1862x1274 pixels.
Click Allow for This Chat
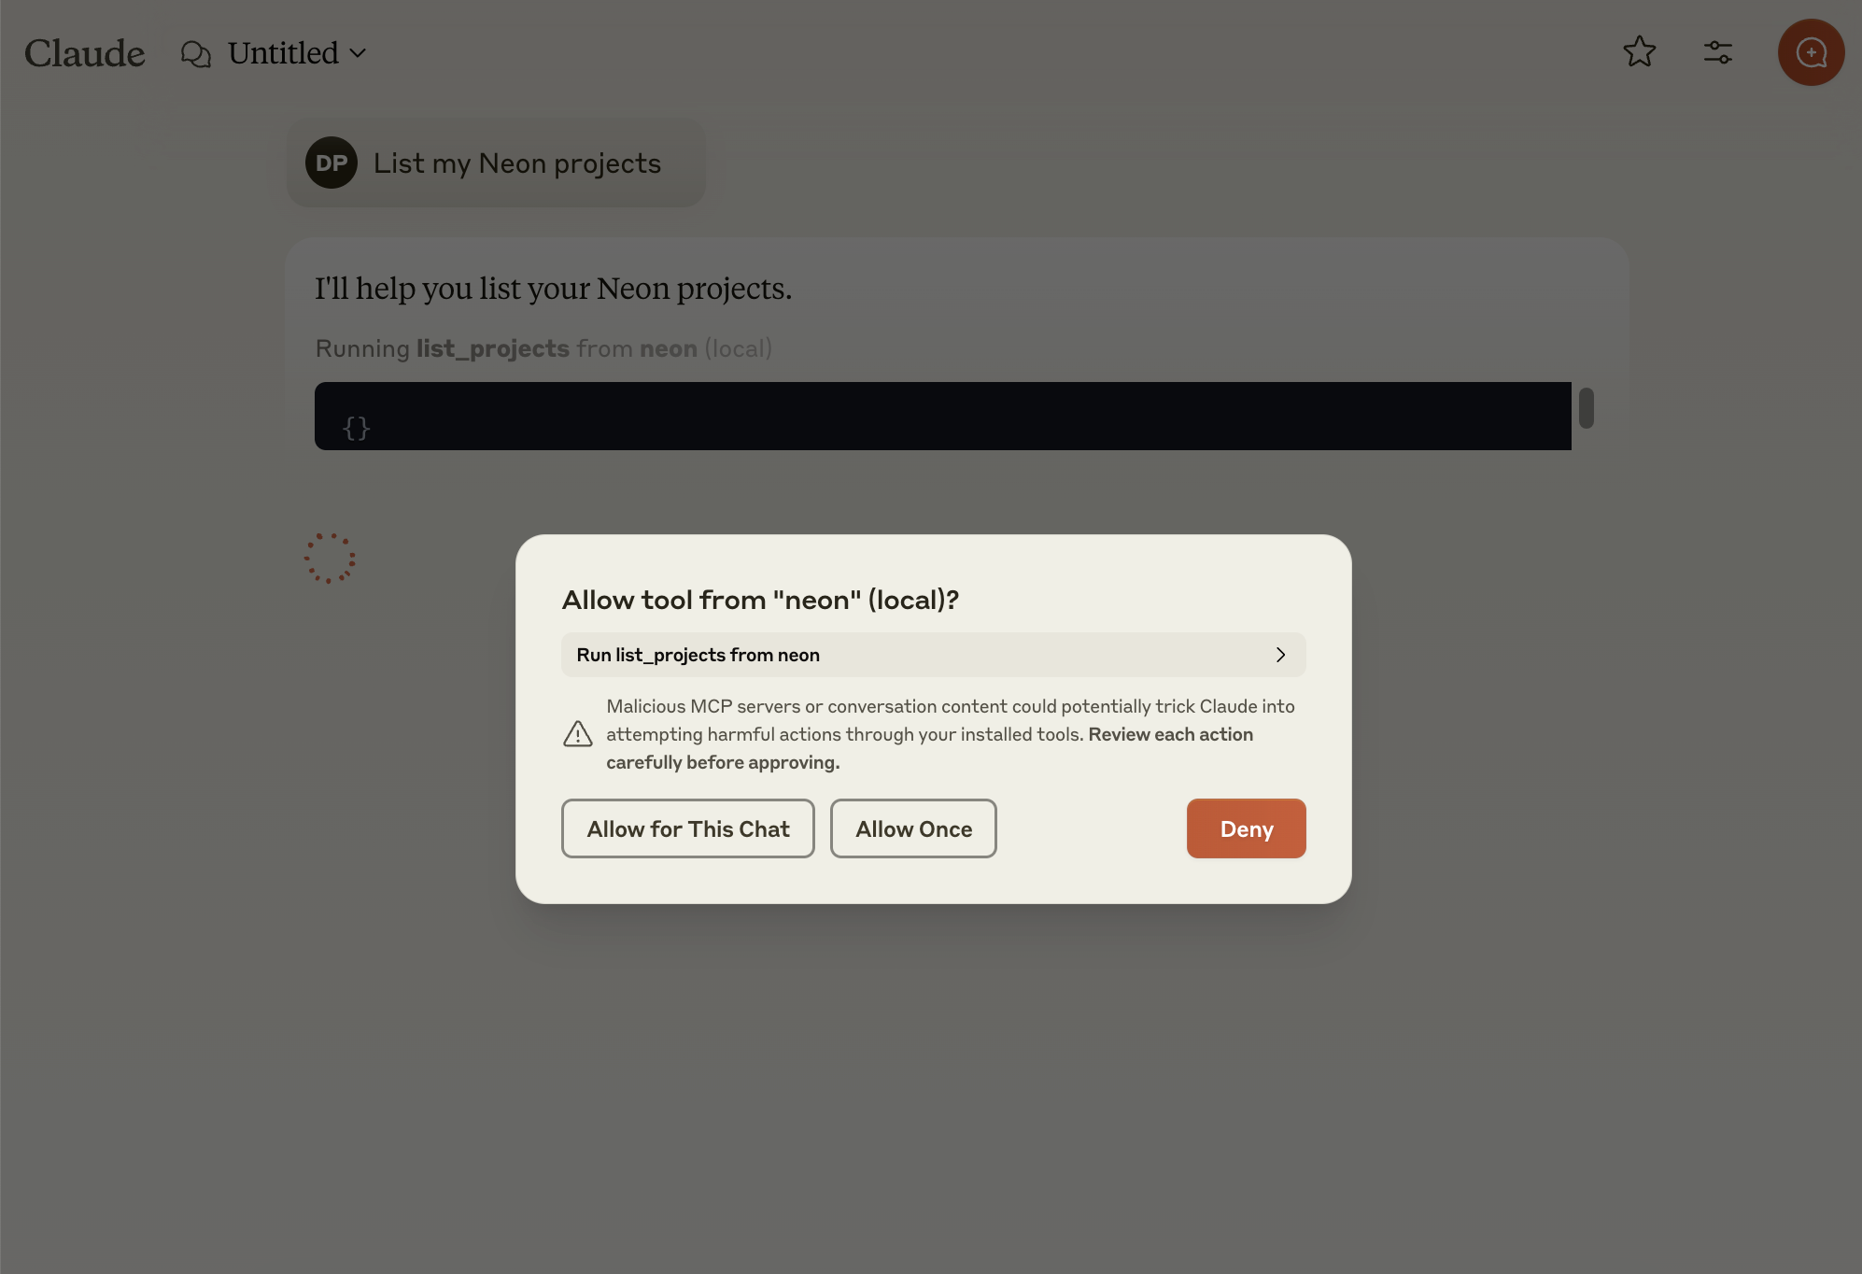point(687,828)
